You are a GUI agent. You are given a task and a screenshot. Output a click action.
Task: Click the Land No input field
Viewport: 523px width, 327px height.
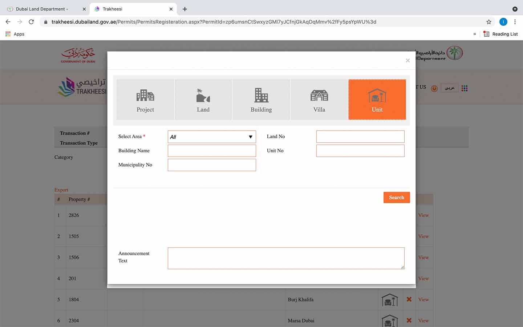[x=360, y=137]
